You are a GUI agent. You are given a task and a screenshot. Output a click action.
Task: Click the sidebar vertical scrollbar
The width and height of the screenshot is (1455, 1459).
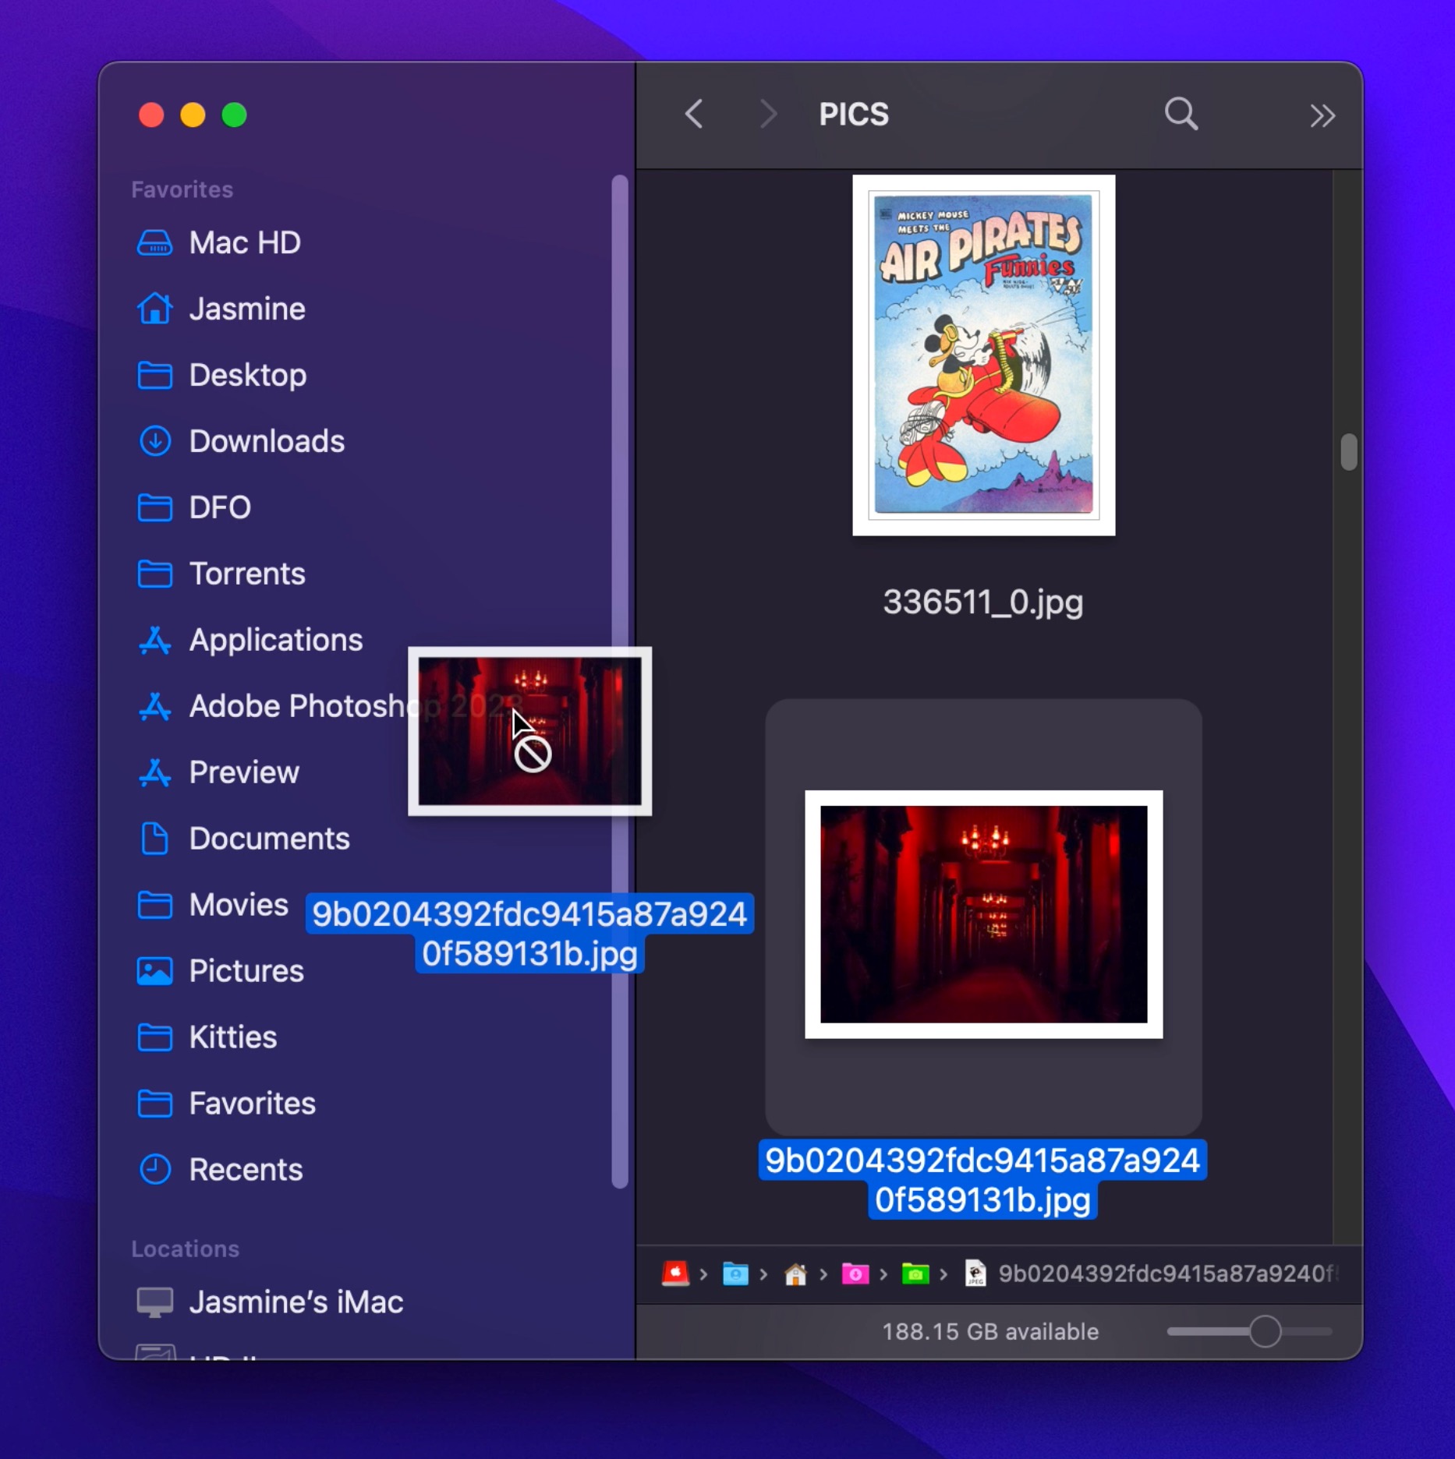click(620, 682)
